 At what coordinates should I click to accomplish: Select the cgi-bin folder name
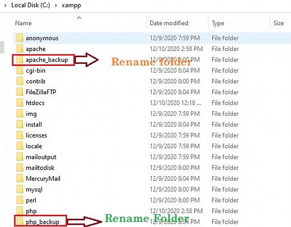click(x=36, y=70)
